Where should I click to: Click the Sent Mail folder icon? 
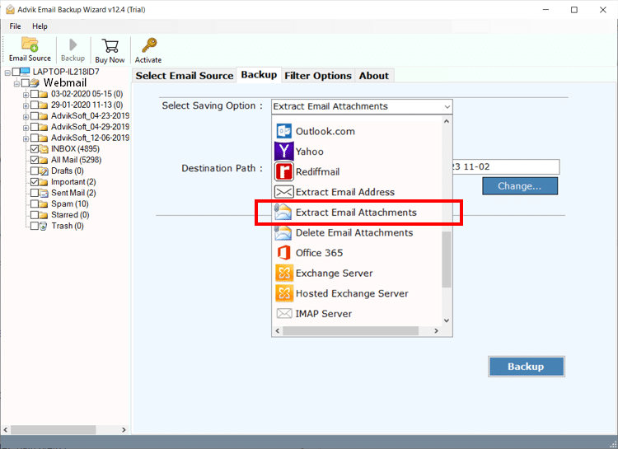pos(44,193)
